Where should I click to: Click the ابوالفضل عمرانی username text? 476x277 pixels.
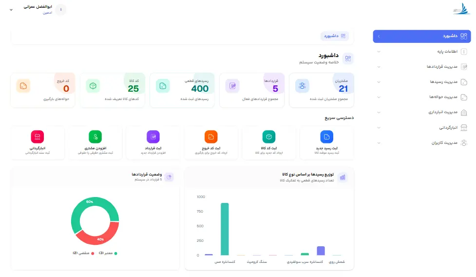coord(38,7)
